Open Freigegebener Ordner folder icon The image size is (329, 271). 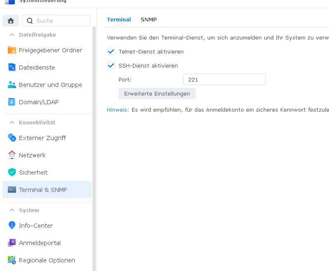point(12,50)
